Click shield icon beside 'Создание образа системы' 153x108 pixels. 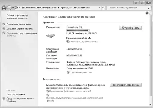4,29
